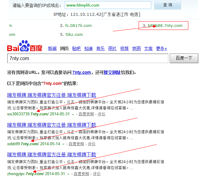Viewport: 206px width, 179px height.
Task: Click the IP地址 121.10.112.42 result text
Action: [97, 14]
